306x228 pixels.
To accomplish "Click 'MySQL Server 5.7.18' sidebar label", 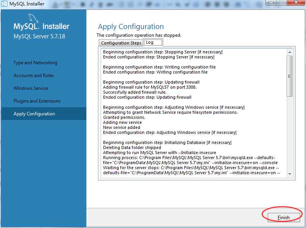I will [x=39, y=36].
